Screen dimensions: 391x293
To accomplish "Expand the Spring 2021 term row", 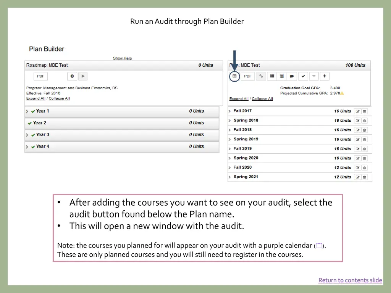I will [x=230, y=177].
